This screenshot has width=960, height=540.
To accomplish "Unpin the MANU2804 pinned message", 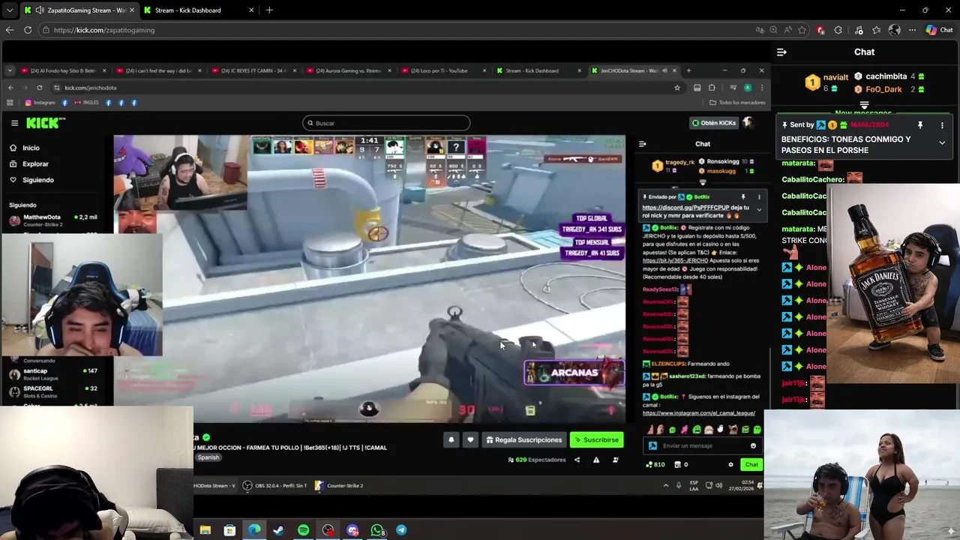I will [x=920, y=125].
